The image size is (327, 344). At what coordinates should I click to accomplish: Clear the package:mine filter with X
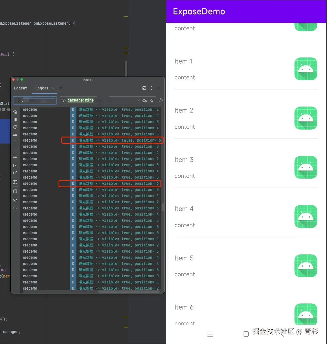pos(139,100)
